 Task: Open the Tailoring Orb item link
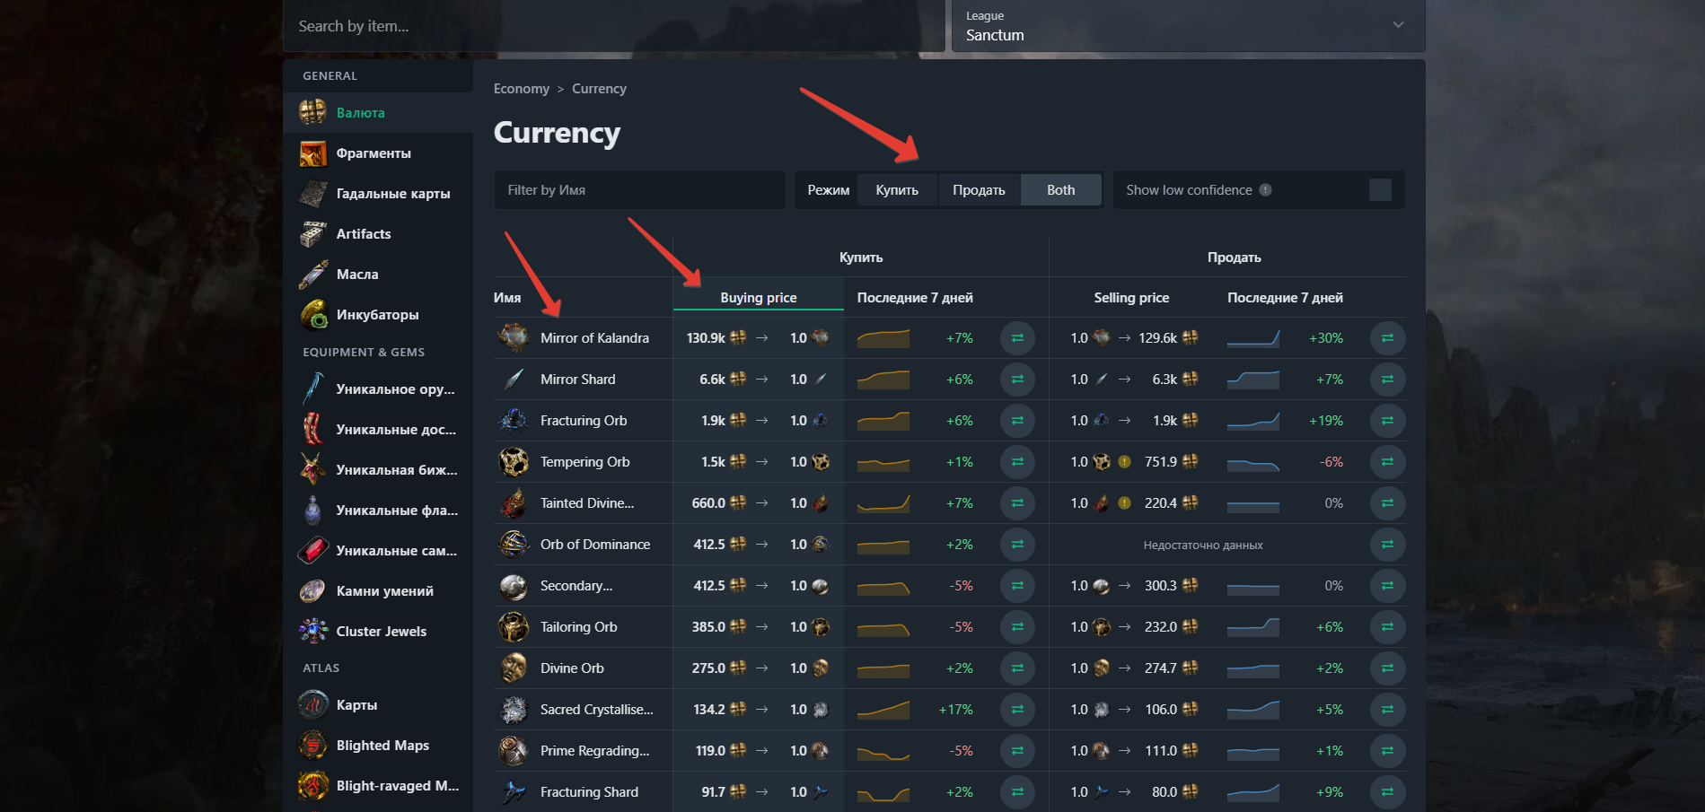tap(578, 627)
